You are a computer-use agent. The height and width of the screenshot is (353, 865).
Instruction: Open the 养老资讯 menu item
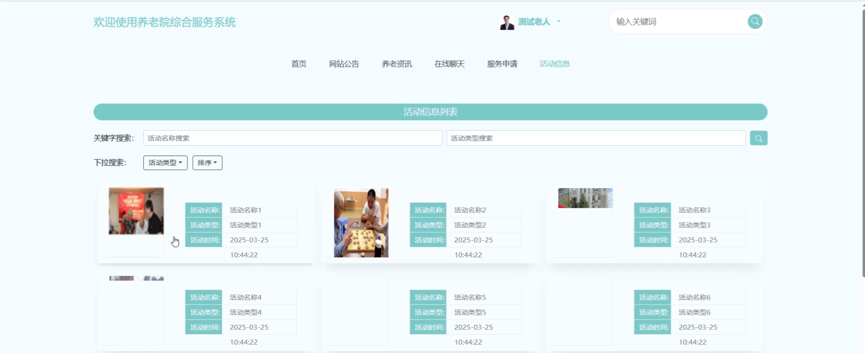click(x=397, y=64)
